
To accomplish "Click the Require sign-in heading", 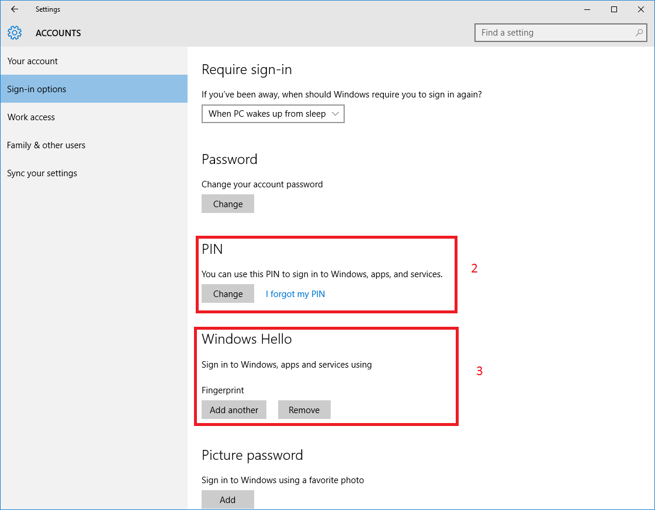I will pyautogui.click(x=247, y=69).
